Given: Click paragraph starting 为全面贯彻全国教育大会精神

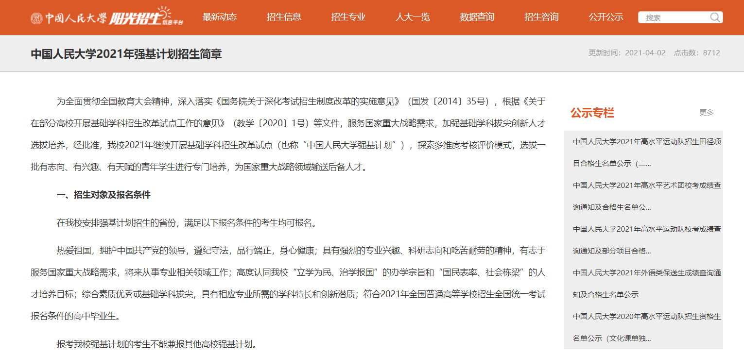Looking at the screenshot, I should click(x=288, y=135).
